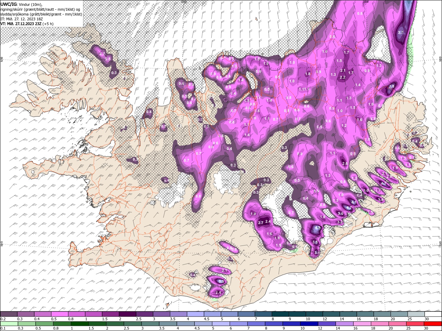
Task: Click the 2.2 precipitation value on map
Action: coord(343,77)
